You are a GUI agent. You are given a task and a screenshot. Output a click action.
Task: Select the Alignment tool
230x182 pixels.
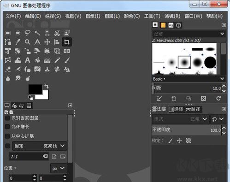pos(57,42)
